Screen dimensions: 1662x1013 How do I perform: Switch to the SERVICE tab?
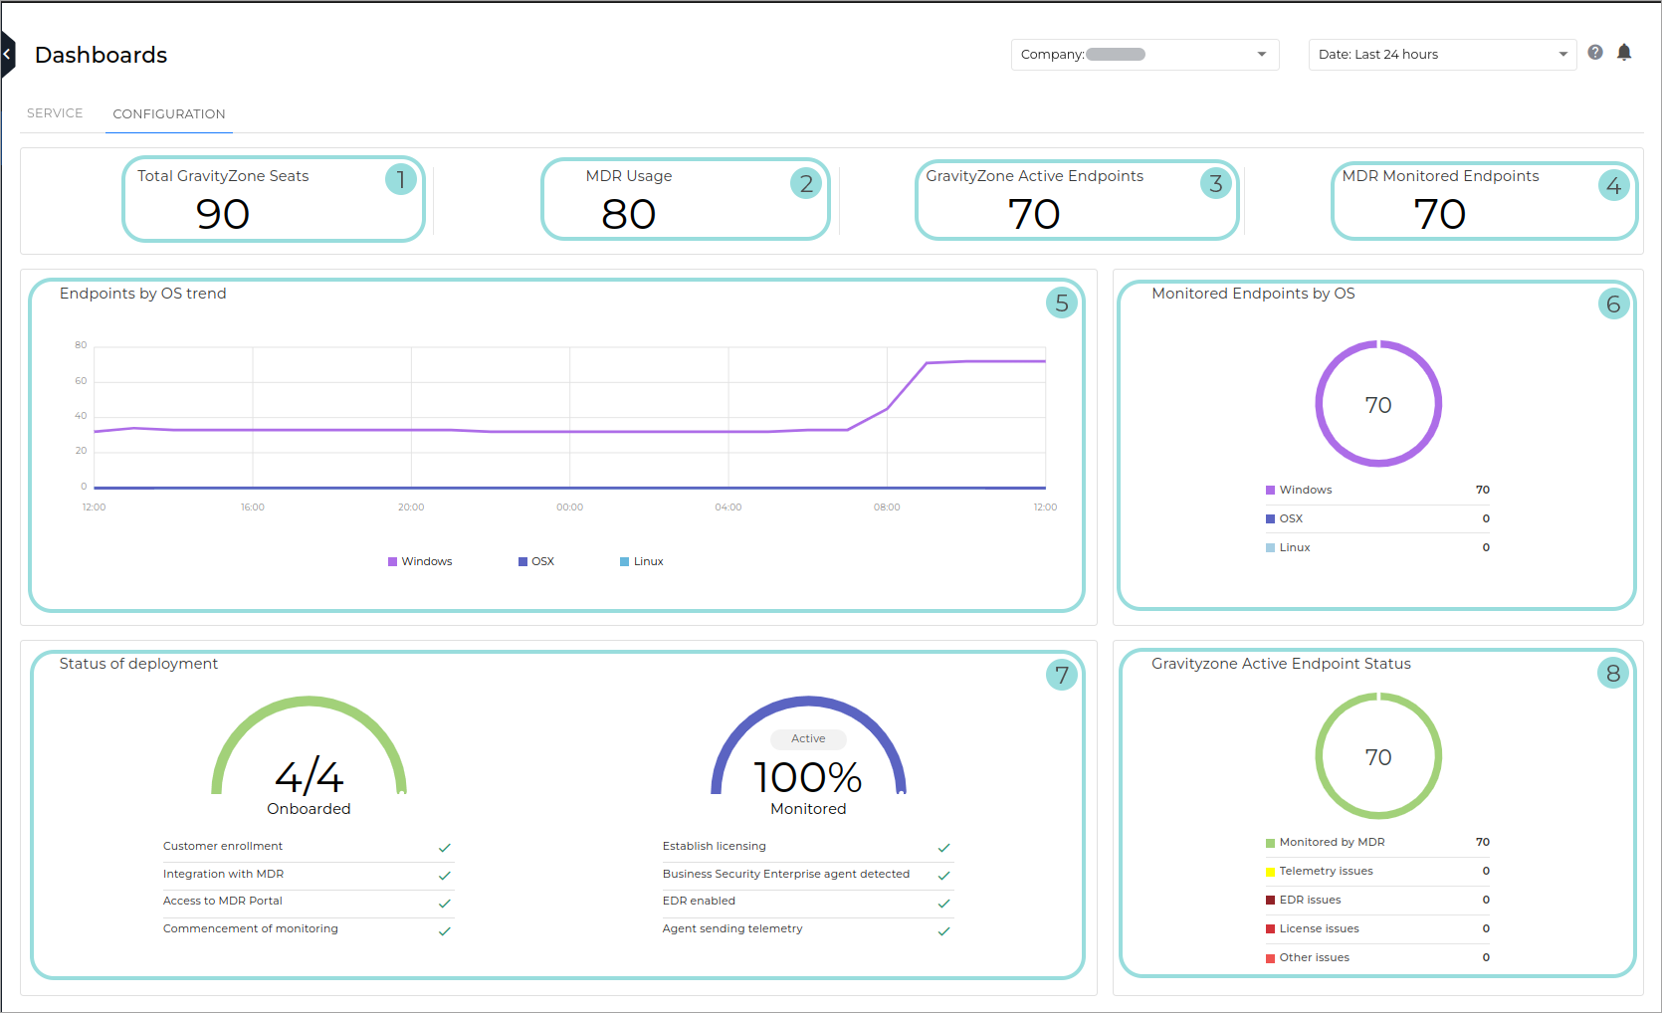[55, 113]
